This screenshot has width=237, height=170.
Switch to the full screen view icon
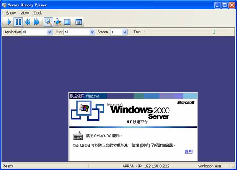pos(67,22)
